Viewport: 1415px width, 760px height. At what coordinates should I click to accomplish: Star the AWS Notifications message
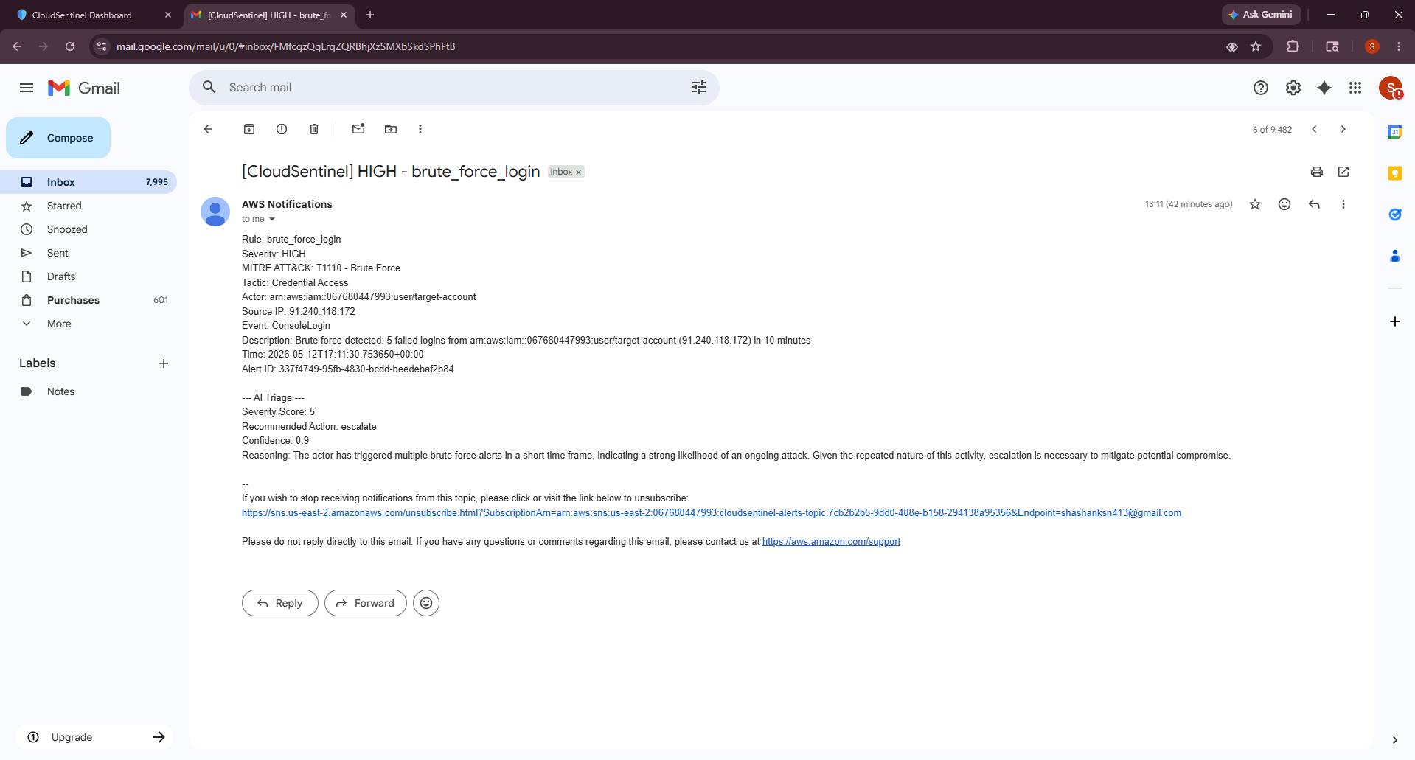tap(1255, 204)
